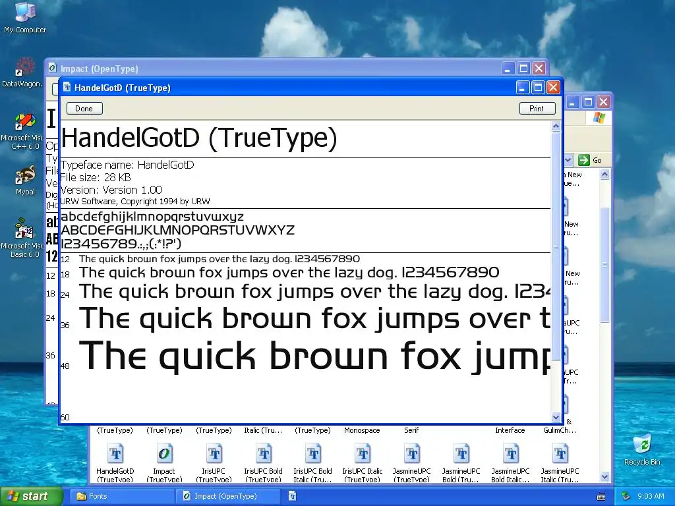675x506 pixels.
Task: Click the Print button in HandelGotD window
Action: (x=537, y=109)
